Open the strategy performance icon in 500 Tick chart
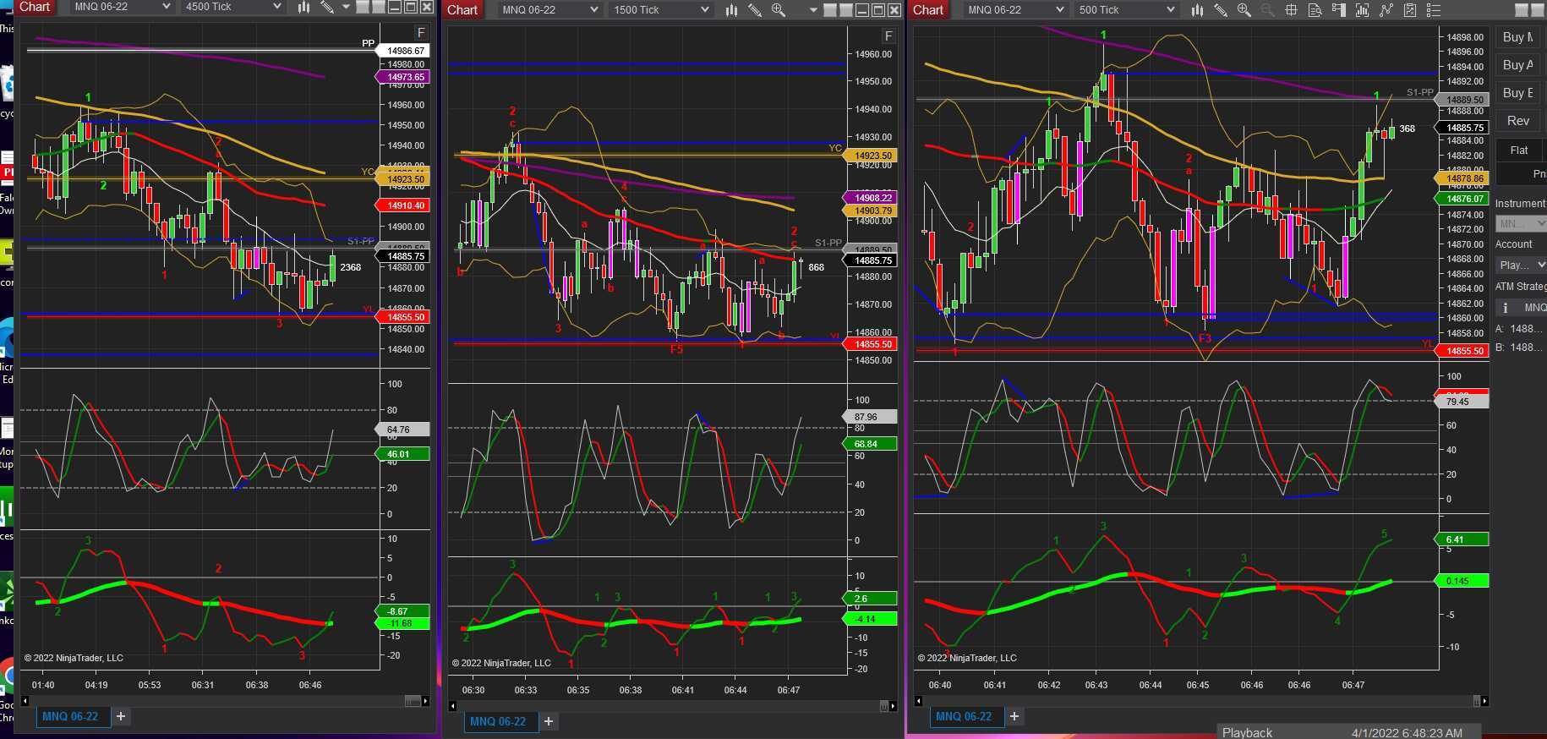The width and height of the screenshot is (1547, 739). tap(1409, 10)
